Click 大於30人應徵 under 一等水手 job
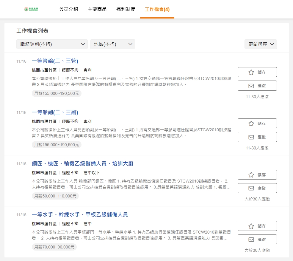The image size is (293, 261). (257, 250)
